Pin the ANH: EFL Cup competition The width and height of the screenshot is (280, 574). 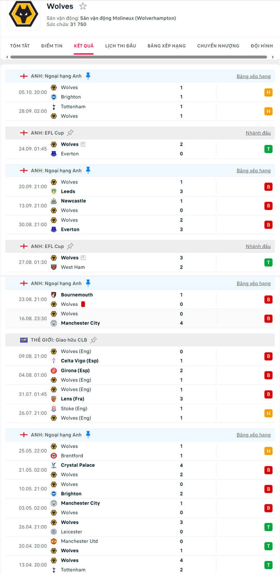(70, 133)
